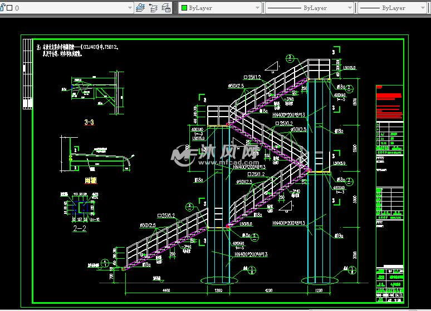Click the third layer tool icon
The height and width of the screenshot is (311, 431).
click(166, 8)
